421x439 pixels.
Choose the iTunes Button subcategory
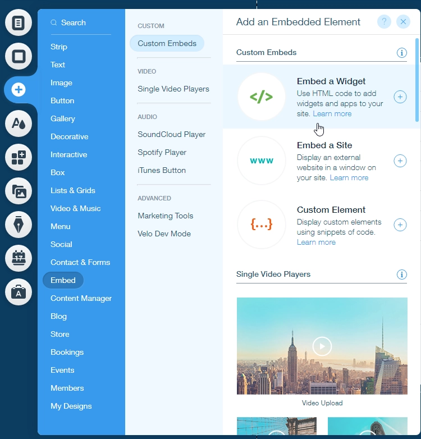(x=162, y=171)
